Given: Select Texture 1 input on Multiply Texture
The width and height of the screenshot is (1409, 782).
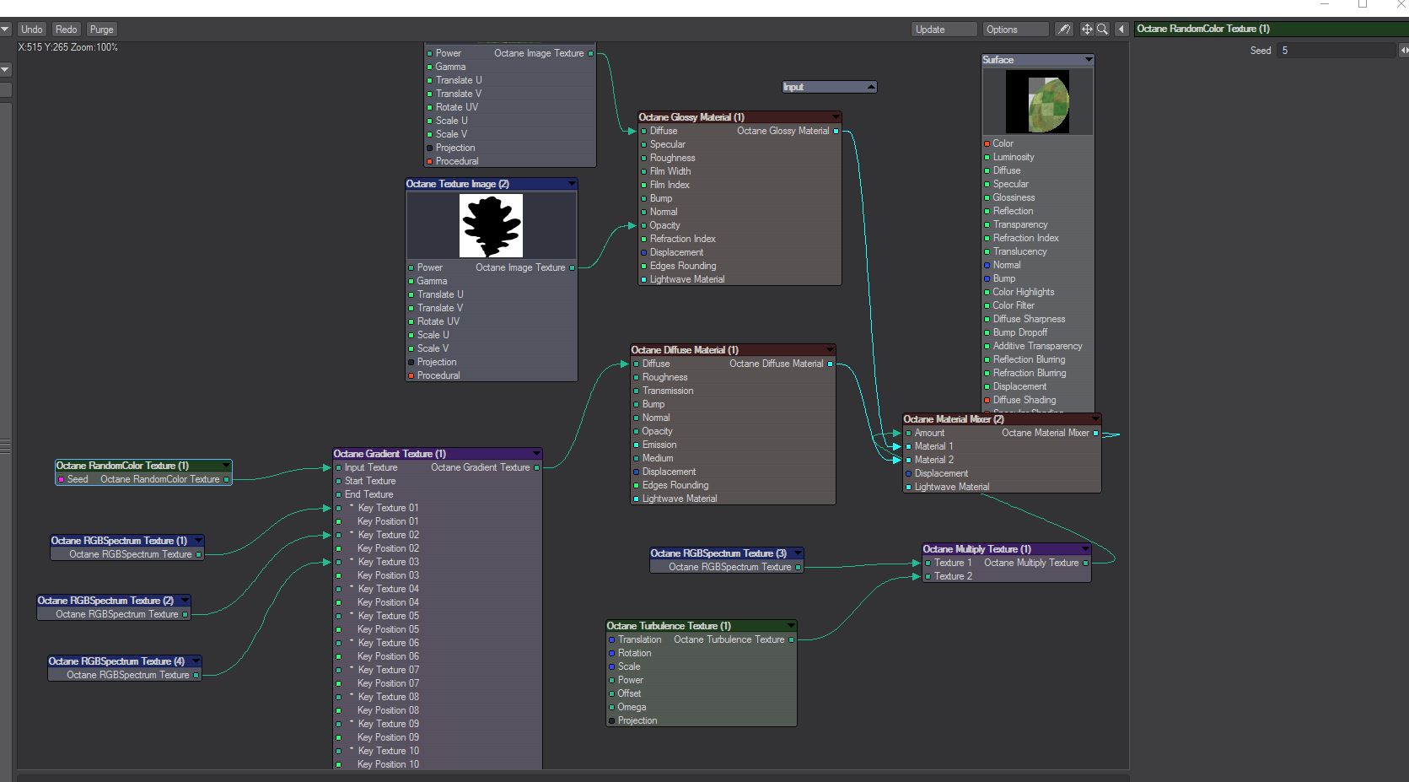Looking at the screenshot, I should click(x=952, y=563).
